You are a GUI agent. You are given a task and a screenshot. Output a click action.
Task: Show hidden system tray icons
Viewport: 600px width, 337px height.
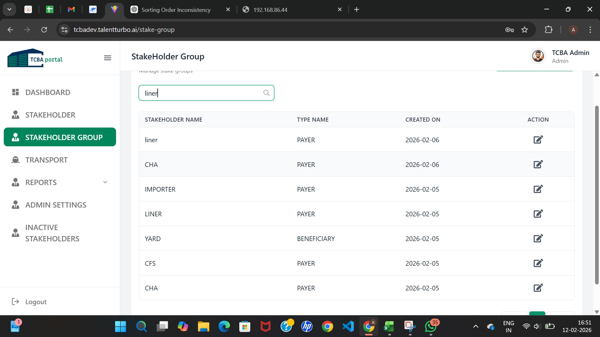point(475,327)
